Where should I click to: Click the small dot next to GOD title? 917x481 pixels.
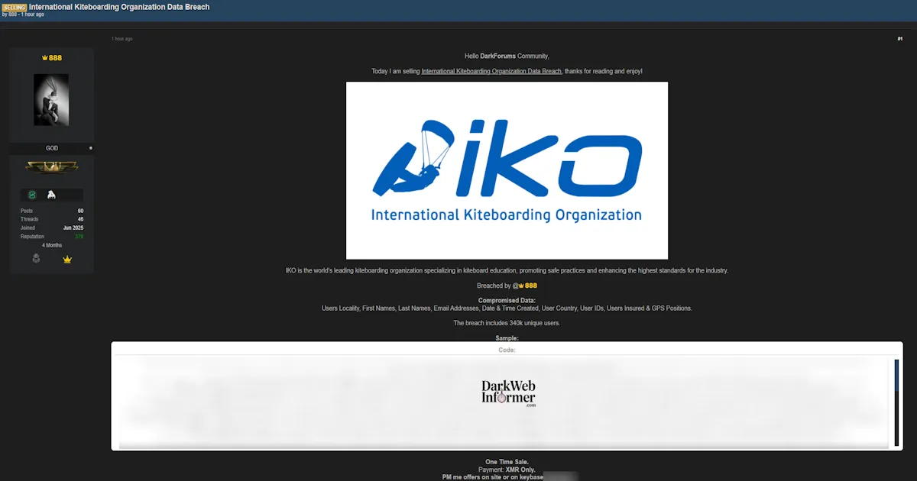92,148
